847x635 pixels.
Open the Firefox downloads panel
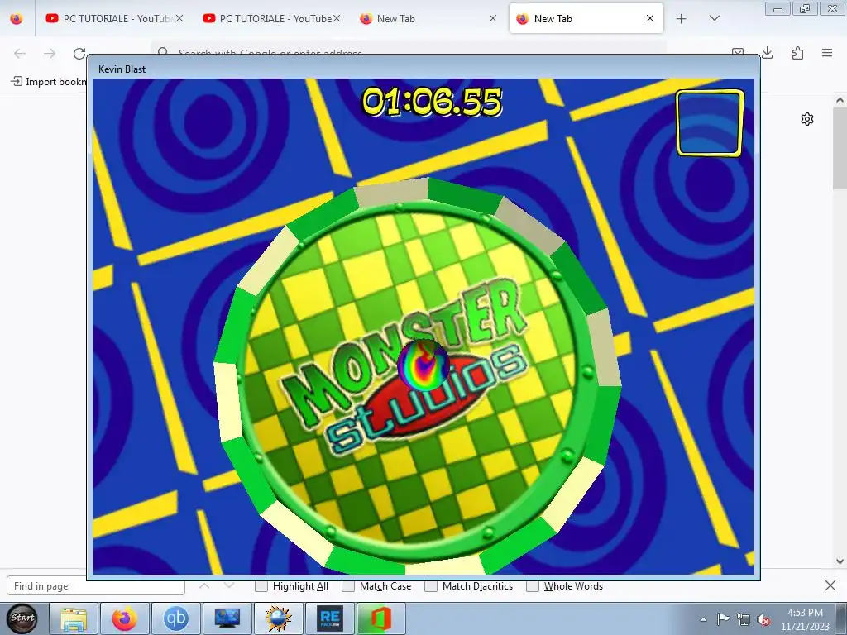pos(768,53)
